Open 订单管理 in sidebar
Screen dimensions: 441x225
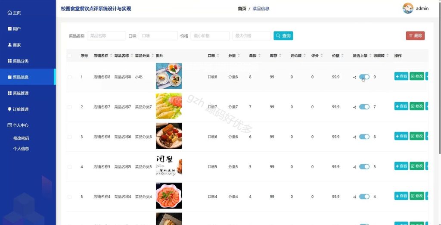click(18, 109)
